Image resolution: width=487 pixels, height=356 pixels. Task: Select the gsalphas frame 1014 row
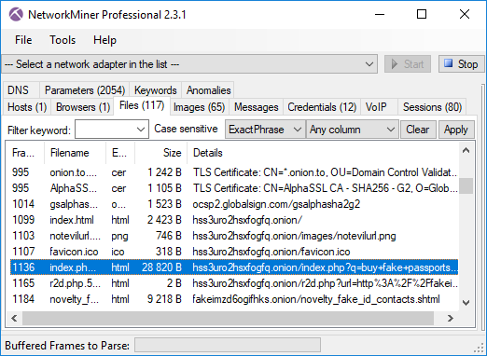coord(234,204)
